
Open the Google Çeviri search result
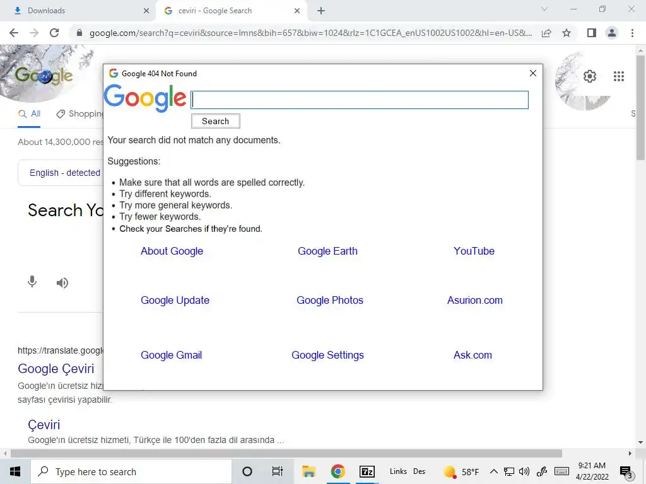(56, 369)
